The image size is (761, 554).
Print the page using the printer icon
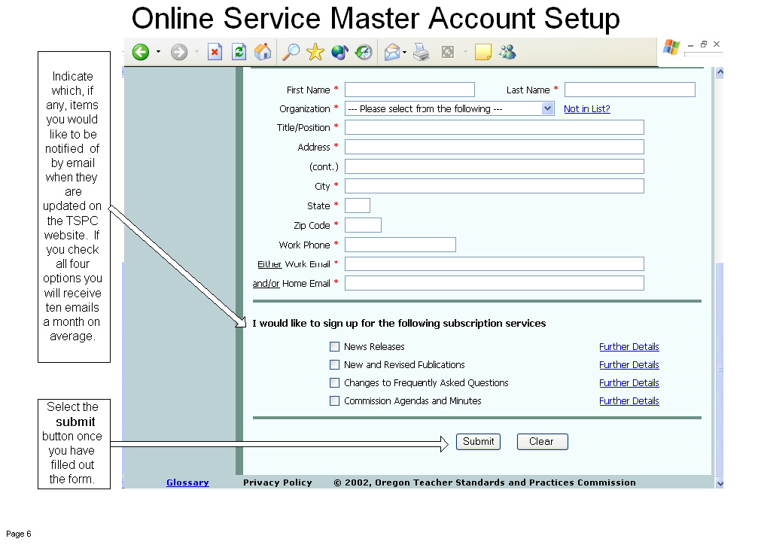(422, 52)
